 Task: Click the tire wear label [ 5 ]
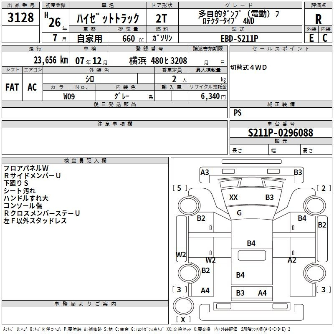point(180,188)
